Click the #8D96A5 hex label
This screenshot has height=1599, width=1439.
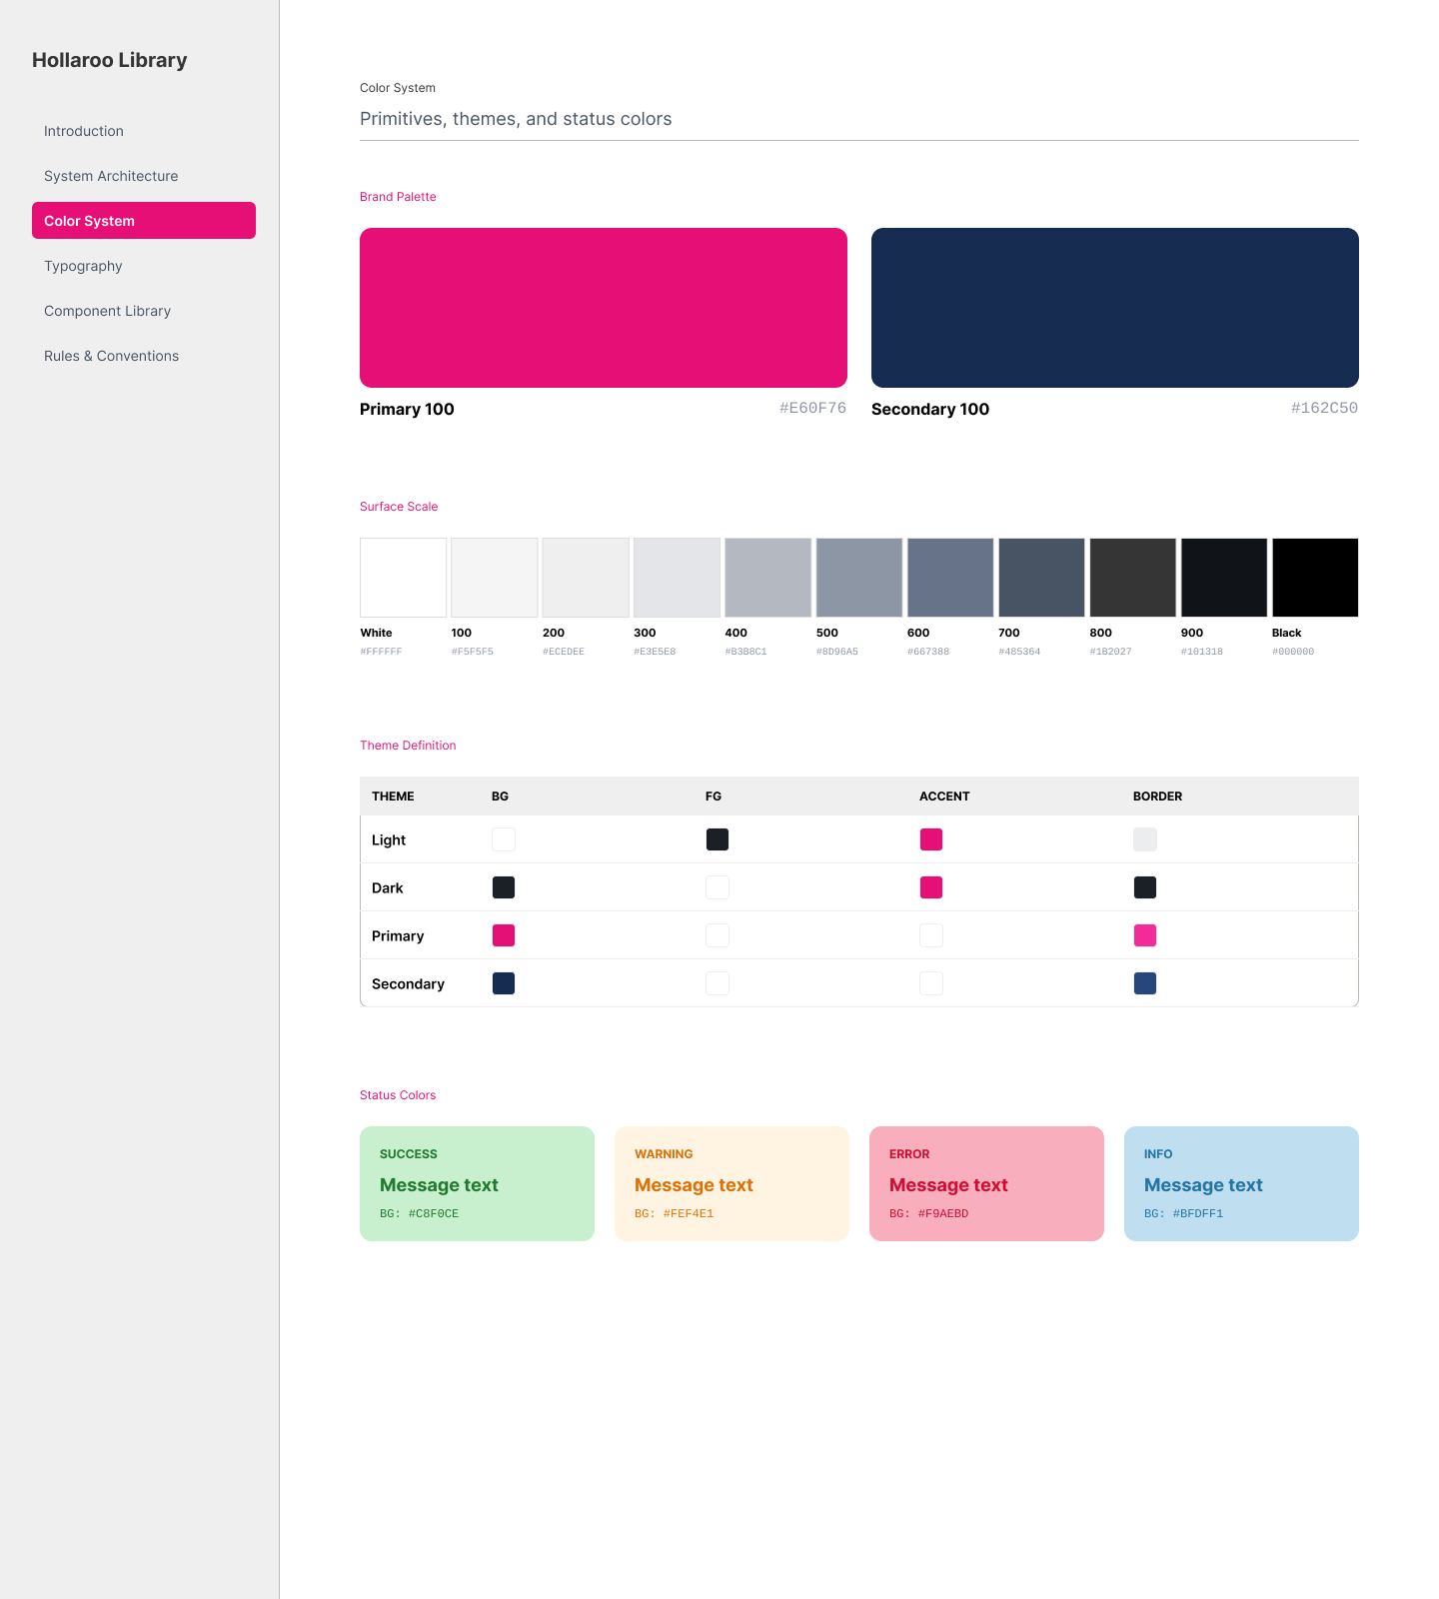837,652
